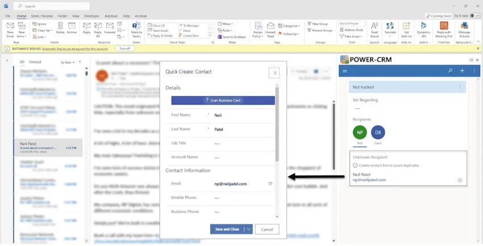Open the Junk dropdown

pyautogui.click(x=39, y=37)
